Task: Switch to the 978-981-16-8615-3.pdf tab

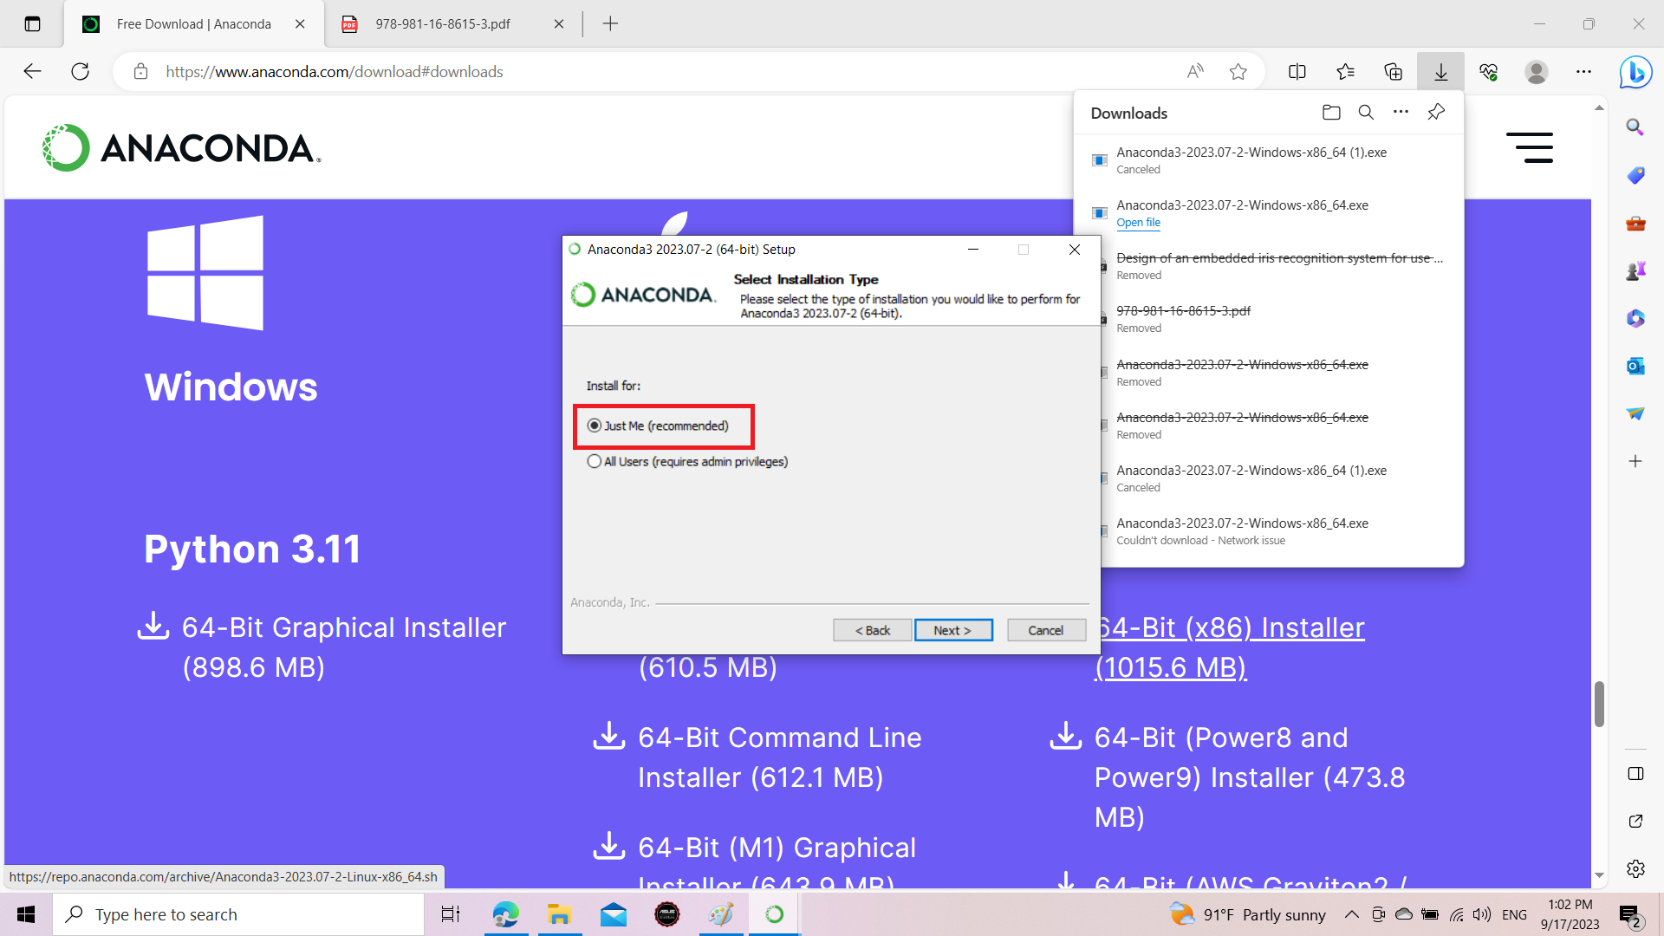Action: pyautogui.click(x=442, y=24)
